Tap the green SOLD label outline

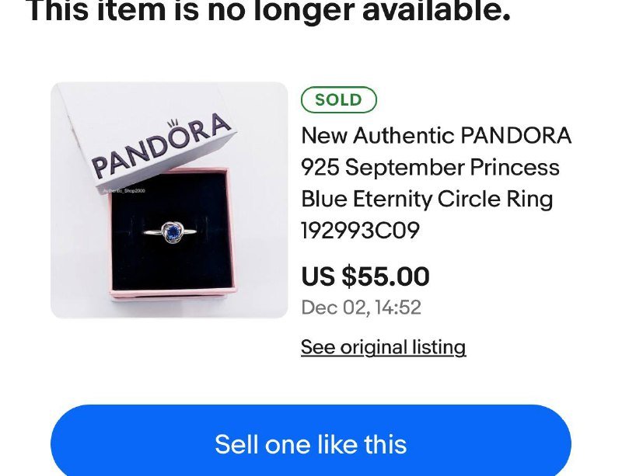click(338, 99)
